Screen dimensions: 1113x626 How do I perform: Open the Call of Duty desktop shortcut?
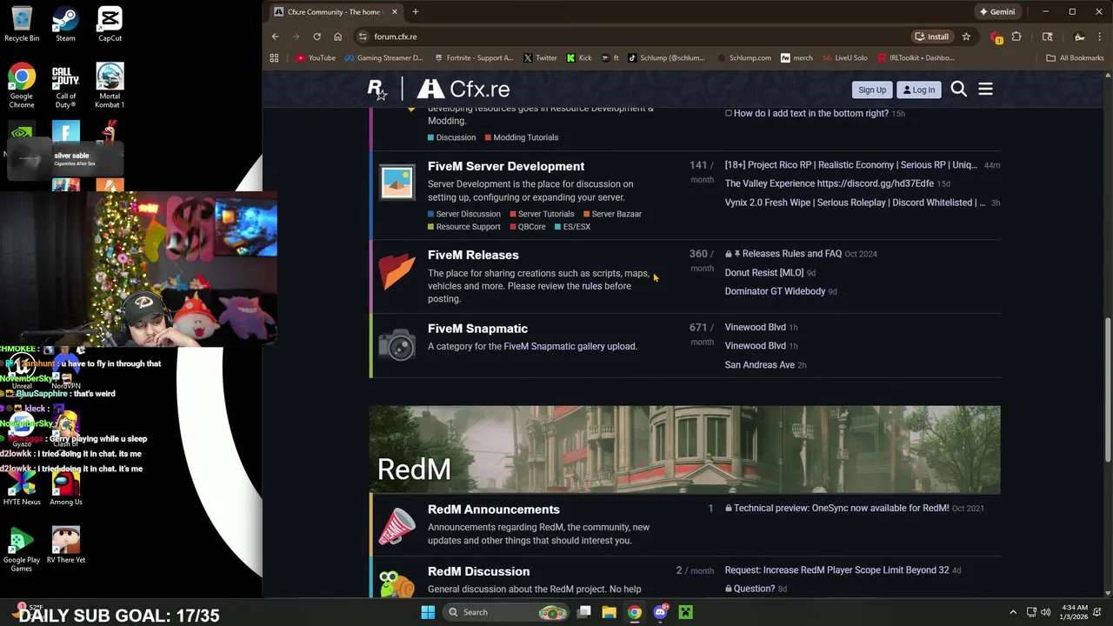point(65,86)
